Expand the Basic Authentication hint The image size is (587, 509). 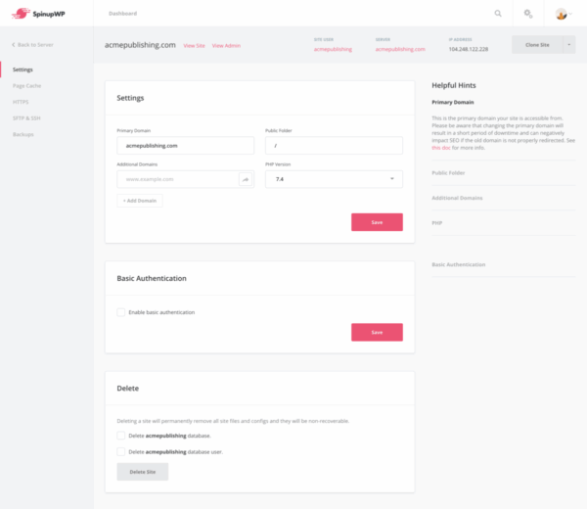(x=459, y=264)
